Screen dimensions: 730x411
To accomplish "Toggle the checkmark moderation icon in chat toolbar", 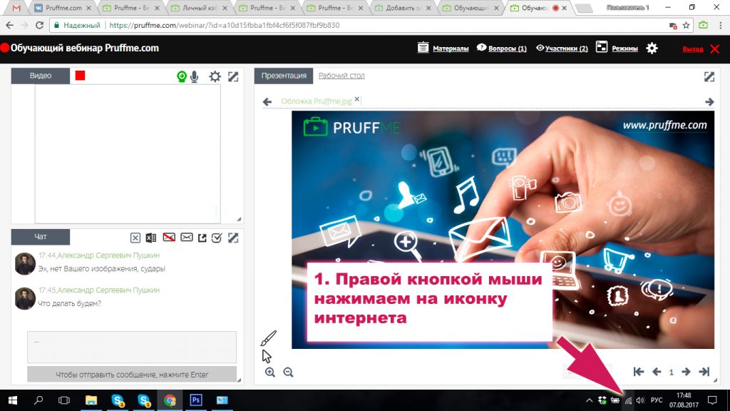I will [218, 236].
